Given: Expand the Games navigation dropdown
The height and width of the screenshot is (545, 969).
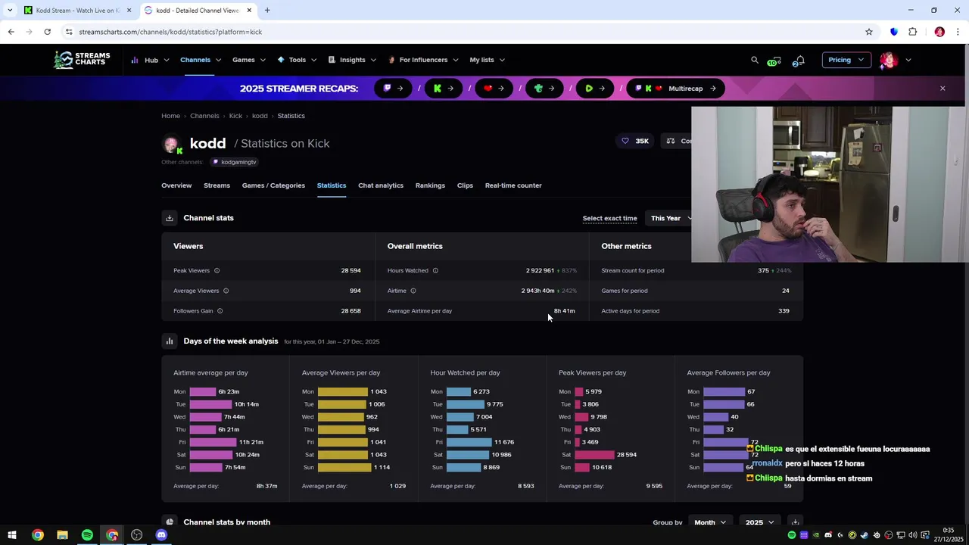Looking at the screenshot, I should (249, 60).
